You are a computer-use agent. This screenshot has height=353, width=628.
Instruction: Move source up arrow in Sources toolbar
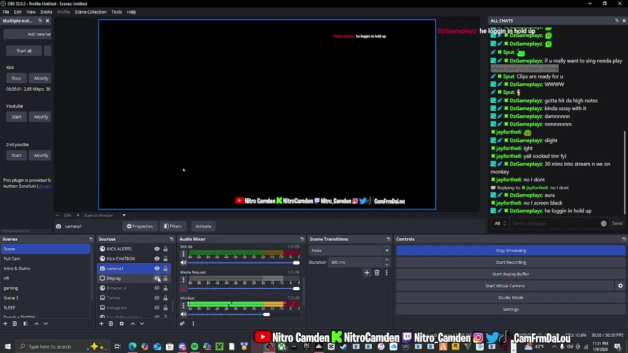click(x=132, y=324)
